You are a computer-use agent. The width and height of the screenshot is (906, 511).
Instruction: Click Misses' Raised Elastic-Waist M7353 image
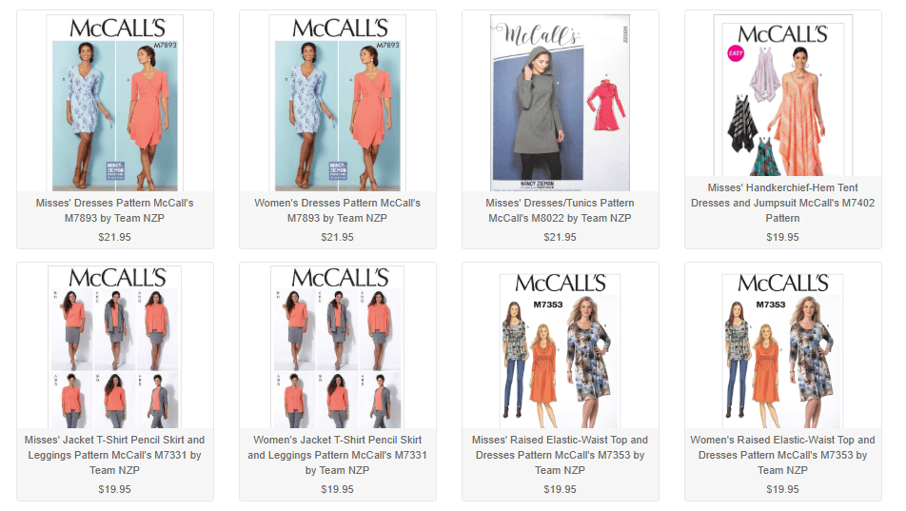560,350
